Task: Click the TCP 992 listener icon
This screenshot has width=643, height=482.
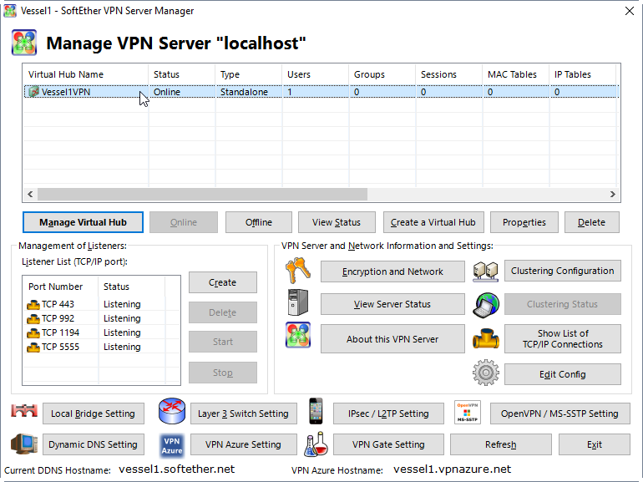Action: 33,319
